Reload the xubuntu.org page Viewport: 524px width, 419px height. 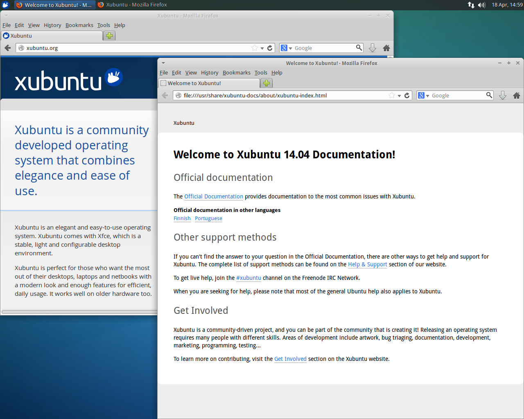270,48
